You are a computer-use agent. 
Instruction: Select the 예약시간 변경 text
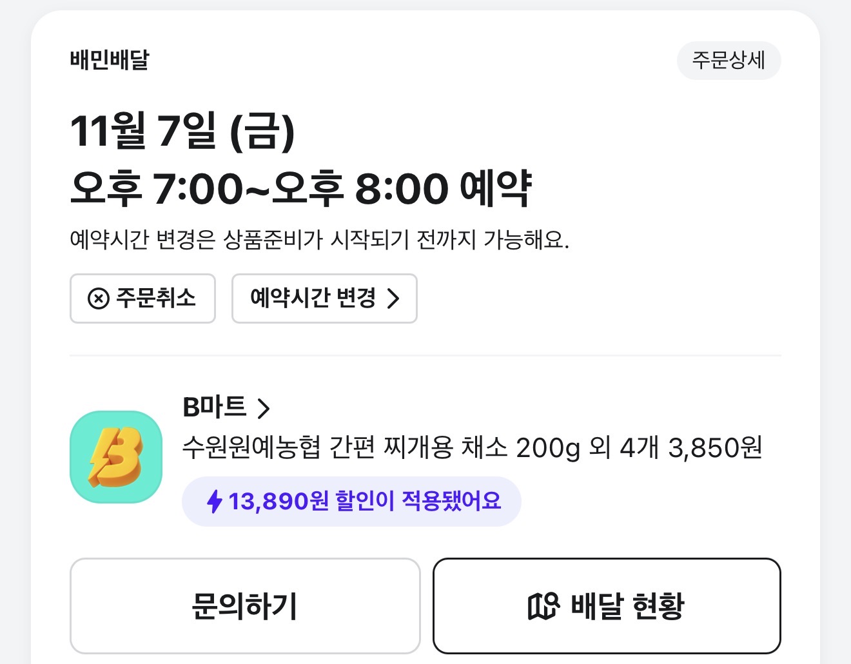coord(313,298)
